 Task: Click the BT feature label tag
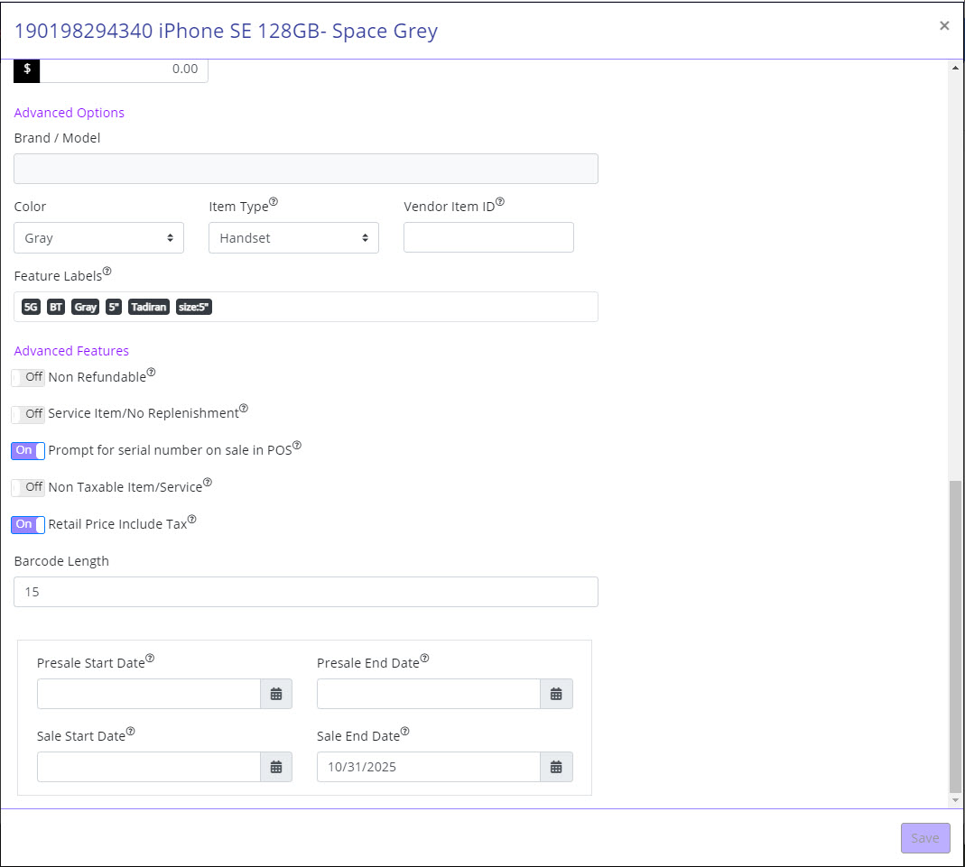(x=56, y=307)
